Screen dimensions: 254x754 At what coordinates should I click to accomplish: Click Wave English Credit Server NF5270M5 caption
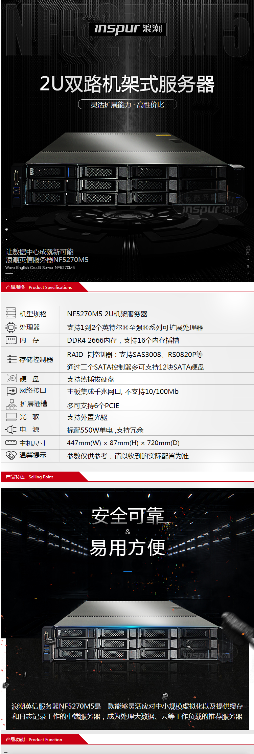(x=40, y=267)
